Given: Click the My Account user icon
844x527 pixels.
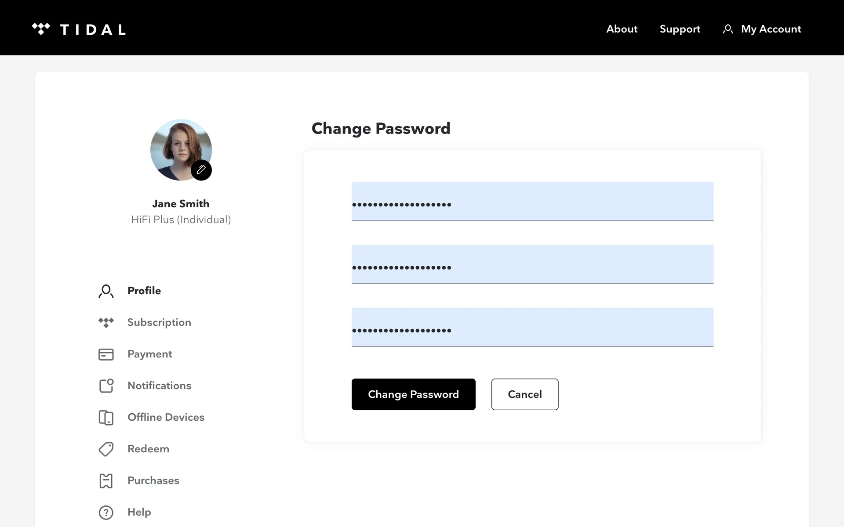Looking at the screenshot, I should click(x=728, y=29).
